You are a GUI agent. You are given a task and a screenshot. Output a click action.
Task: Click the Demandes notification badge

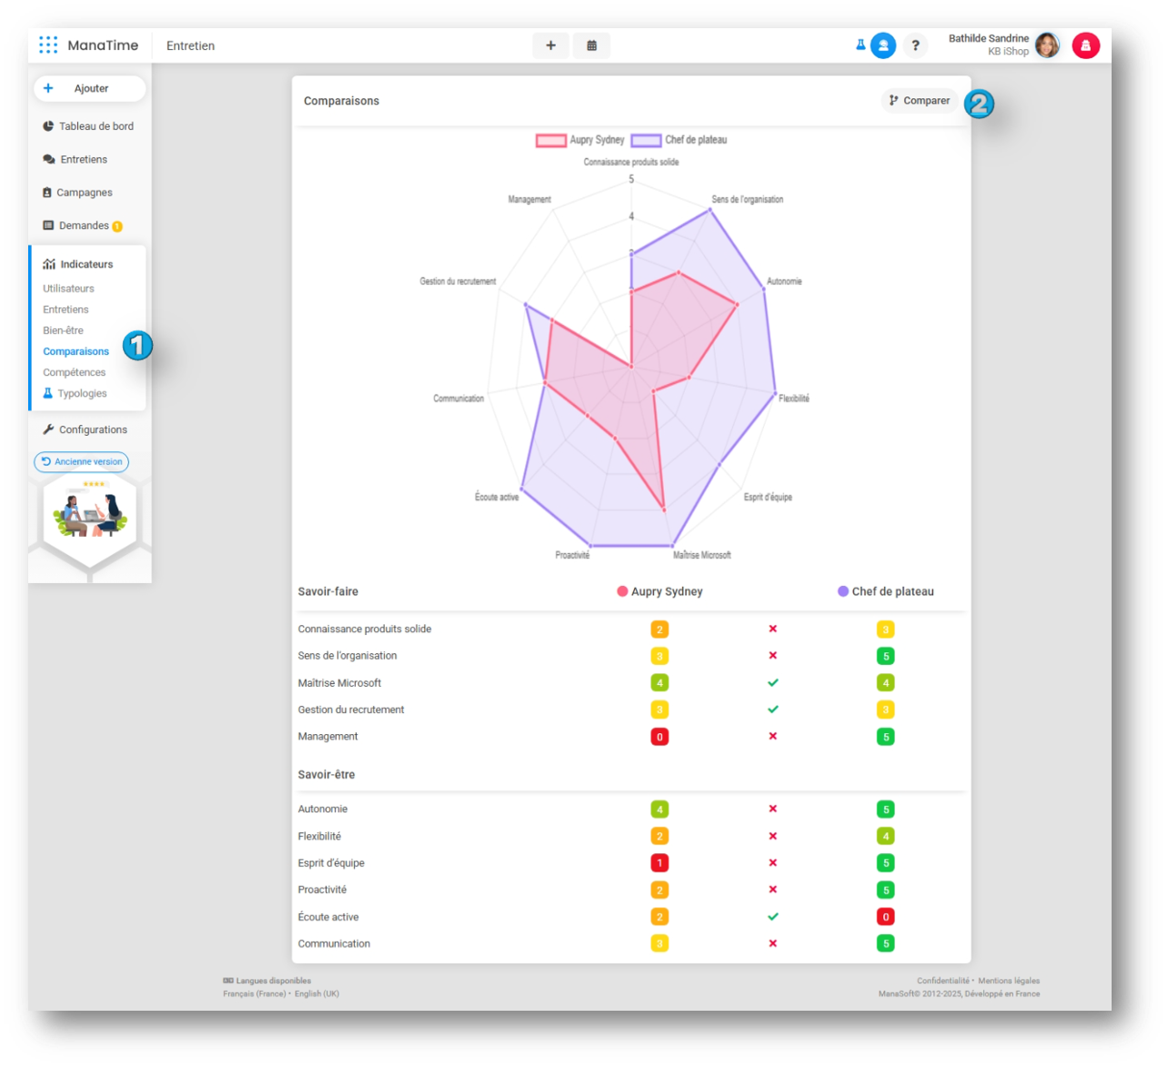117,227
